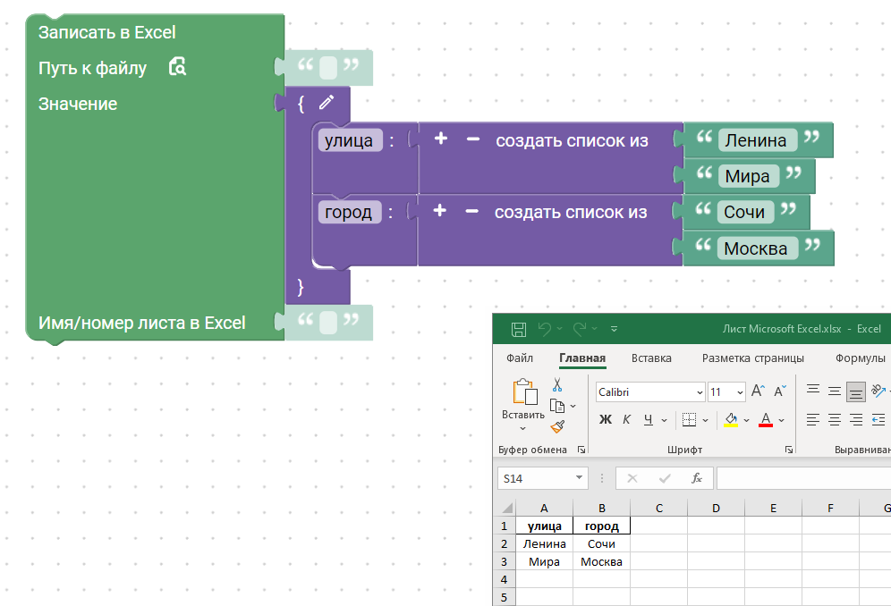Toggle bold Ж formatting
Viewport: 891px width, 606px height.
pyautogui.click(x=606, y=420)
